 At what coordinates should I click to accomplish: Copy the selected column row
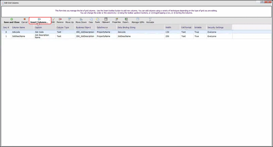pos(91,21)
